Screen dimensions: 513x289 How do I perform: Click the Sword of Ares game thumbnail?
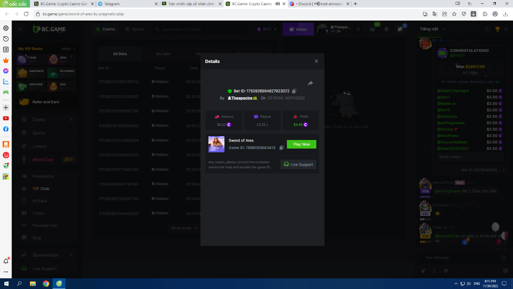click(x=216, y=144)
